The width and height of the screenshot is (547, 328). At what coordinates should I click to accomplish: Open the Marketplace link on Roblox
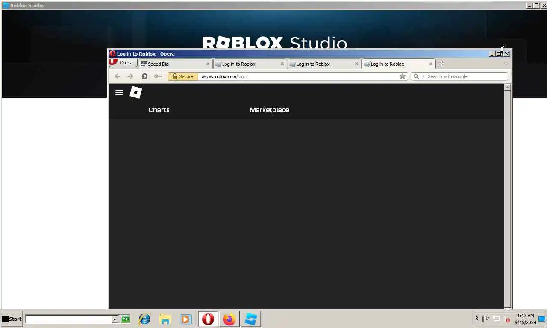[270, 110]
